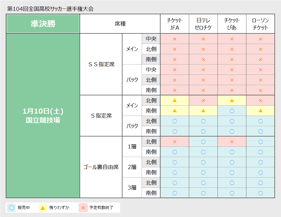
Task: Select the × for S指定席 メイン北側 under 日テレゼロチケ
Action: 203,101
